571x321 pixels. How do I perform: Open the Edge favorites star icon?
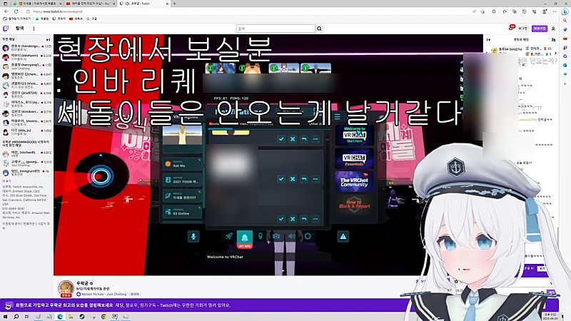505,11
